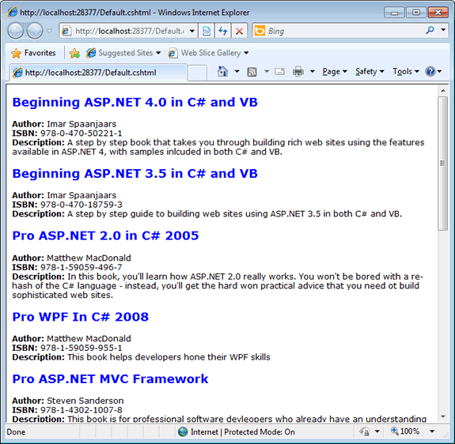Open the Tools menu
Image resolution: width=455 pixels, height=444 pixels.
click(406, 72)
